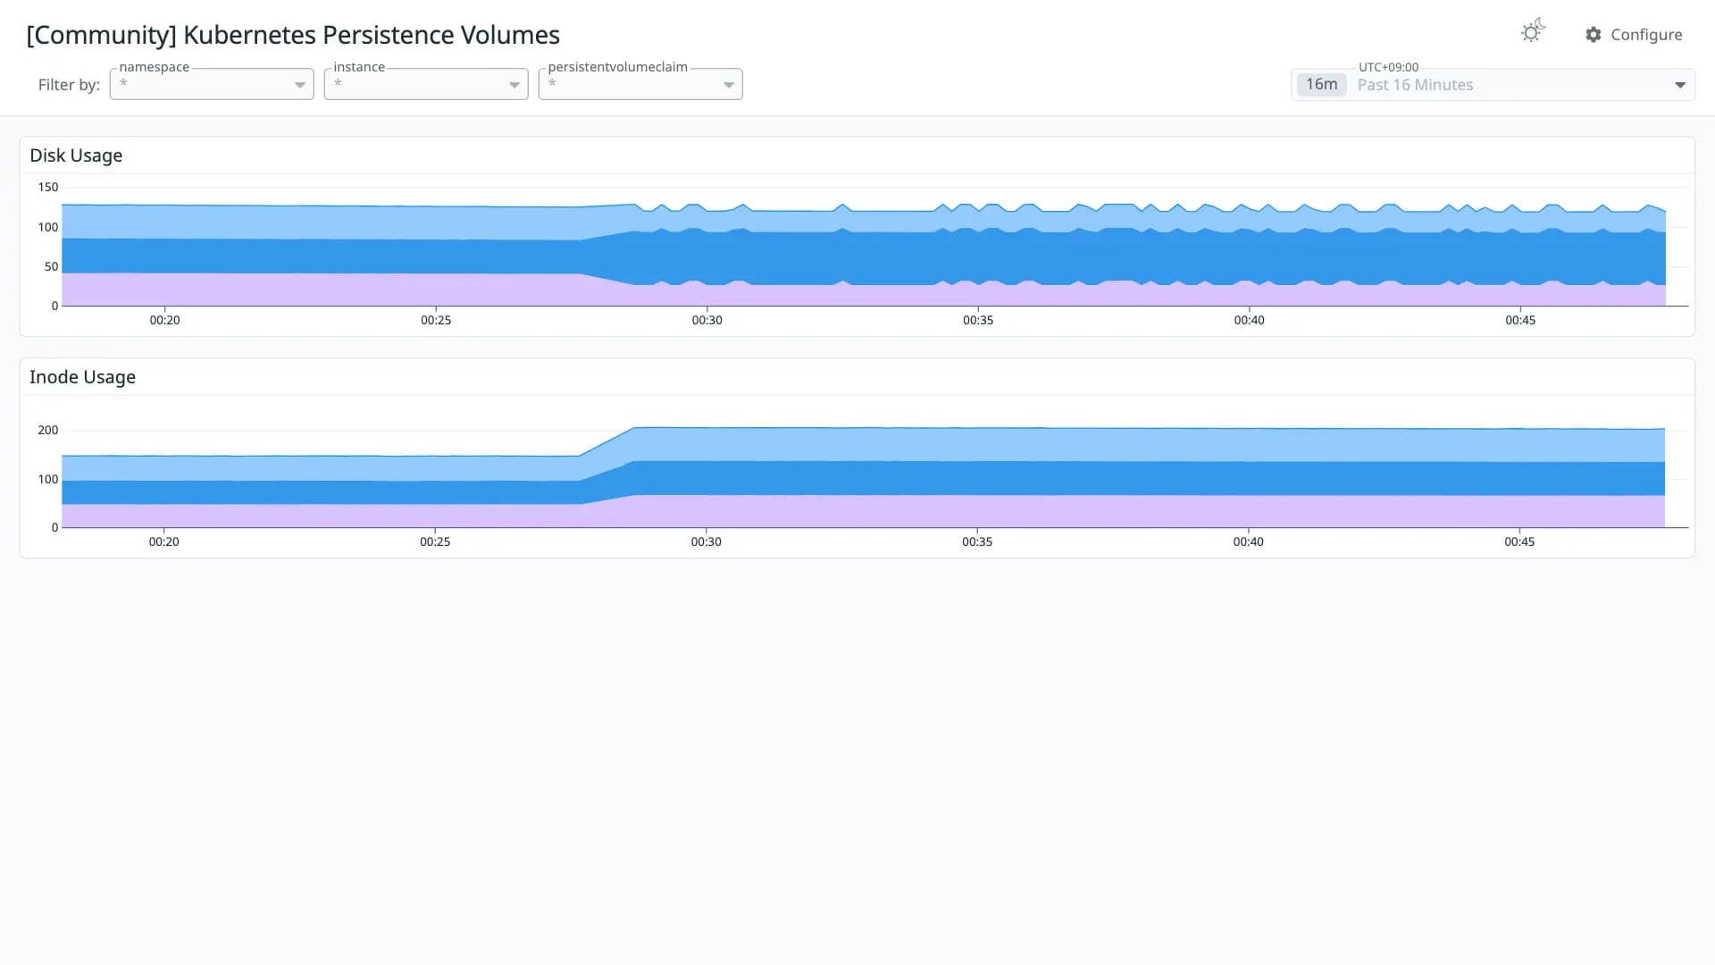Click the Configure gear icon
This screenshot has height=965, width=1715.
click(1594, 35)
